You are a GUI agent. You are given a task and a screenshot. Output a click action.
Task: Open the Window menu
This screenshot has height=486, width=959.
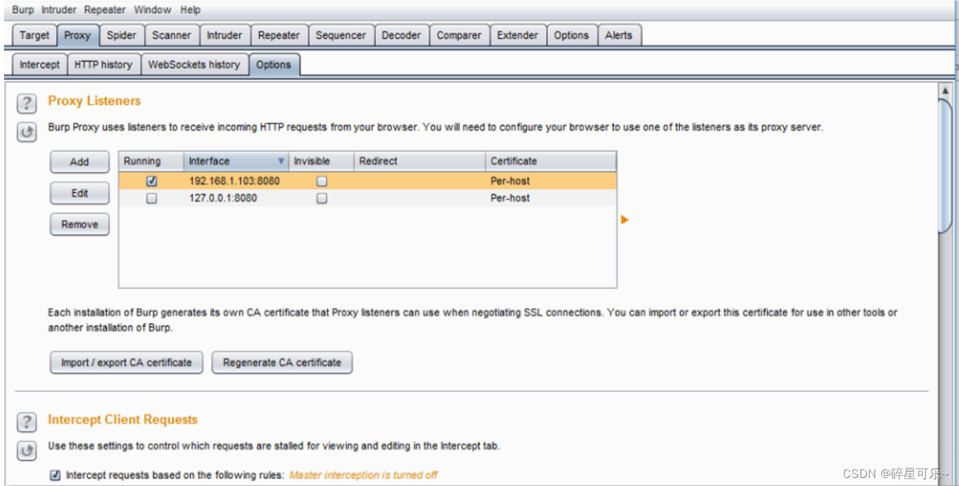152,9
